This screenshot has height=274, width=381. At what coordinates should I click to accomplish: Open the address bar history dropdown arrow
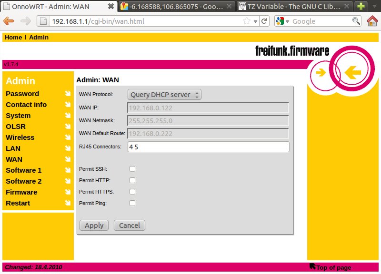pos(256,21)
